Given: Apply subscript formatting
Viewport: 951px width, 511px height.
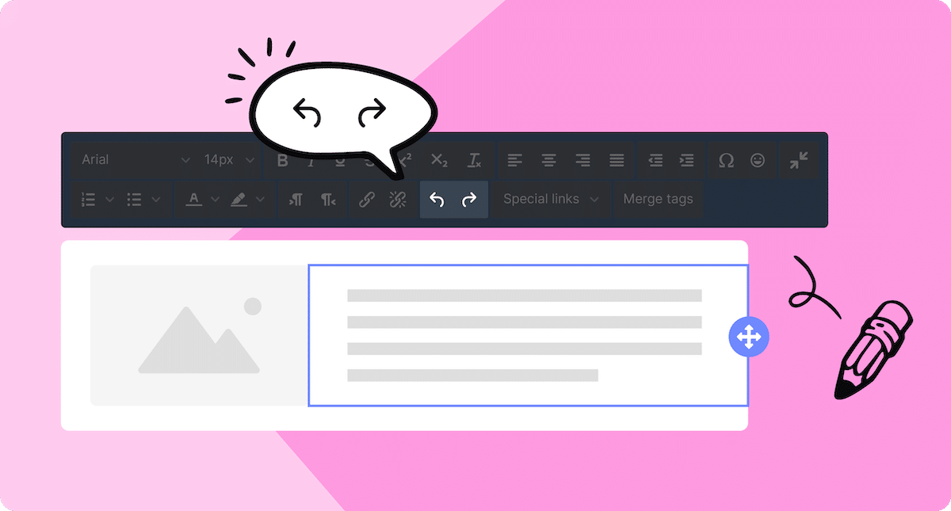Looking at the screenshot, I should [x=439, y=160].
